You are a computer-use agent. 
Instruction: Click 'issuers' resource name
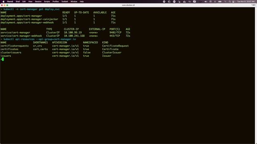point(6,56)
